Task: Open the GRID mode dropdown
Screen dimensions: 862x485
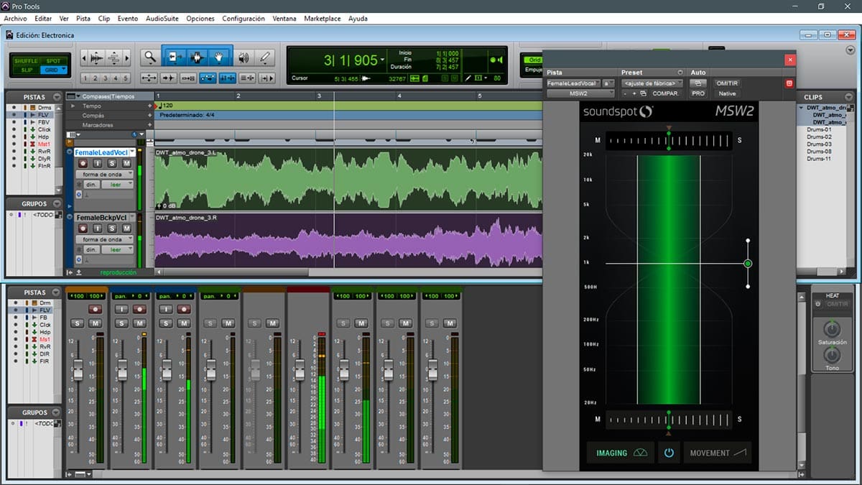Action: click(54, 70)
